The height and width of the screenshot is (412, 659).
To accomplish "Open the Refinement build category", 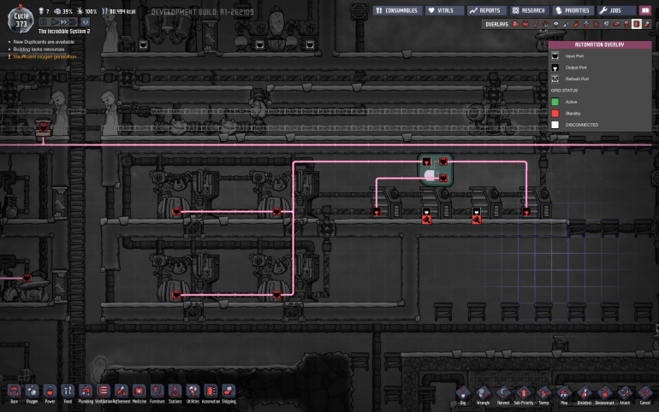I will 122,391.
